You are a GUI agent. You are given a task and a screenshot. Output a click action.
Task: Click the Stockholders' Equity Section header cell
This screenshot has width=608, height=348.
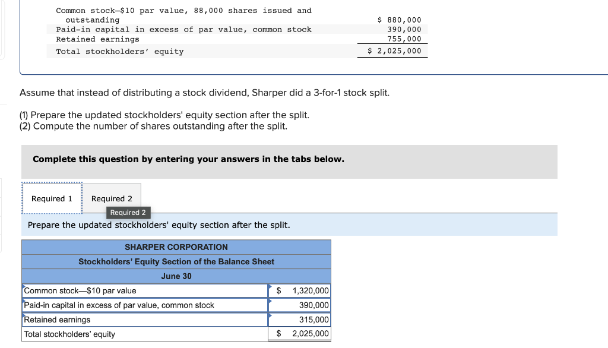pos(176,261)
